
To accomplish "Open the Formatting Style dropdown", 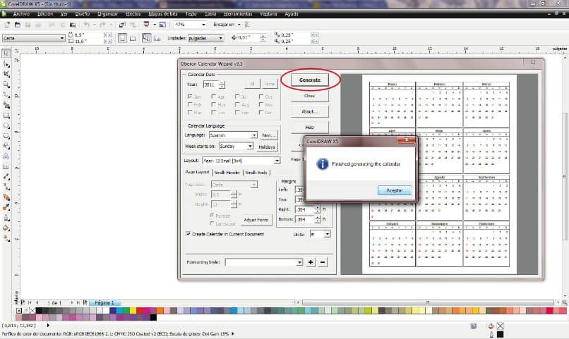I will tap(264, 262).
